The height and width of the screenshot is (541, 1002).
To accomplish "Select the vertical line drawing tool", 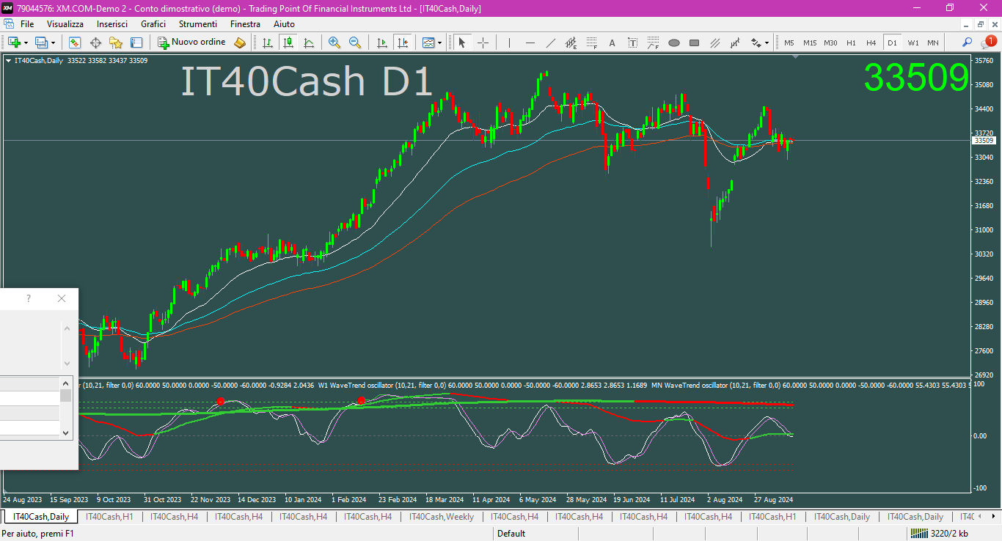I will [509, 43].
